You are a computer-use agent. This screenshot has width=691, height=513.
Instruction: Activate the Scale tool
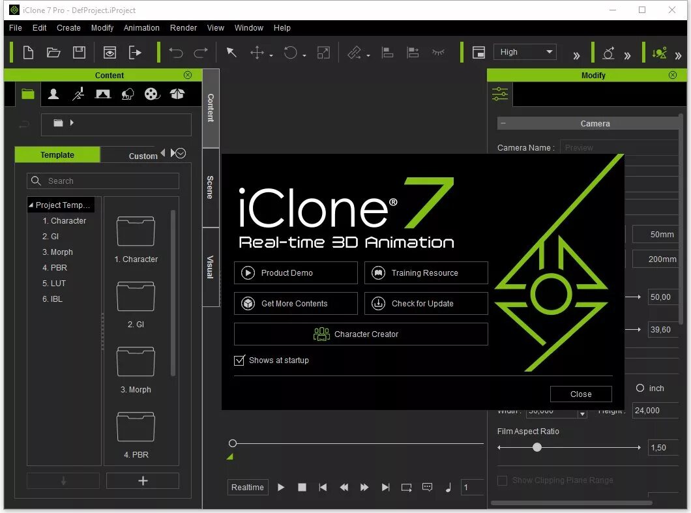tap(323, 53)
